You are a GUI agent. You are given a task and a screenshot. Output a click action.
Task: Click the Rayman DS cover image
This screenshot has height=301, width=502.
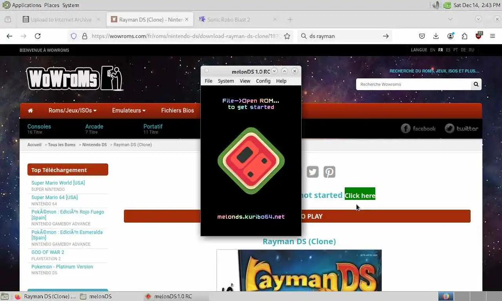point(299,270)
